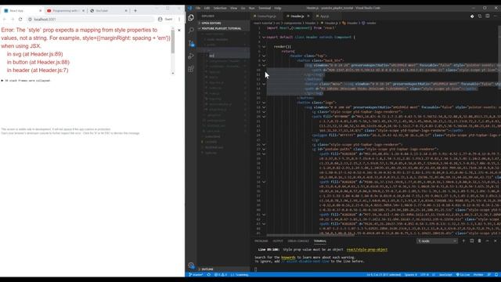Add a new terminal with plus icon
This screenshot has height=282, width=501.
tap(463, 240)
